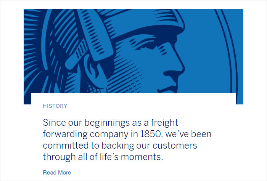Viewport: 267px width, 181px height.
Task: Click the word customers in the headline
Action: click(175, 146)
